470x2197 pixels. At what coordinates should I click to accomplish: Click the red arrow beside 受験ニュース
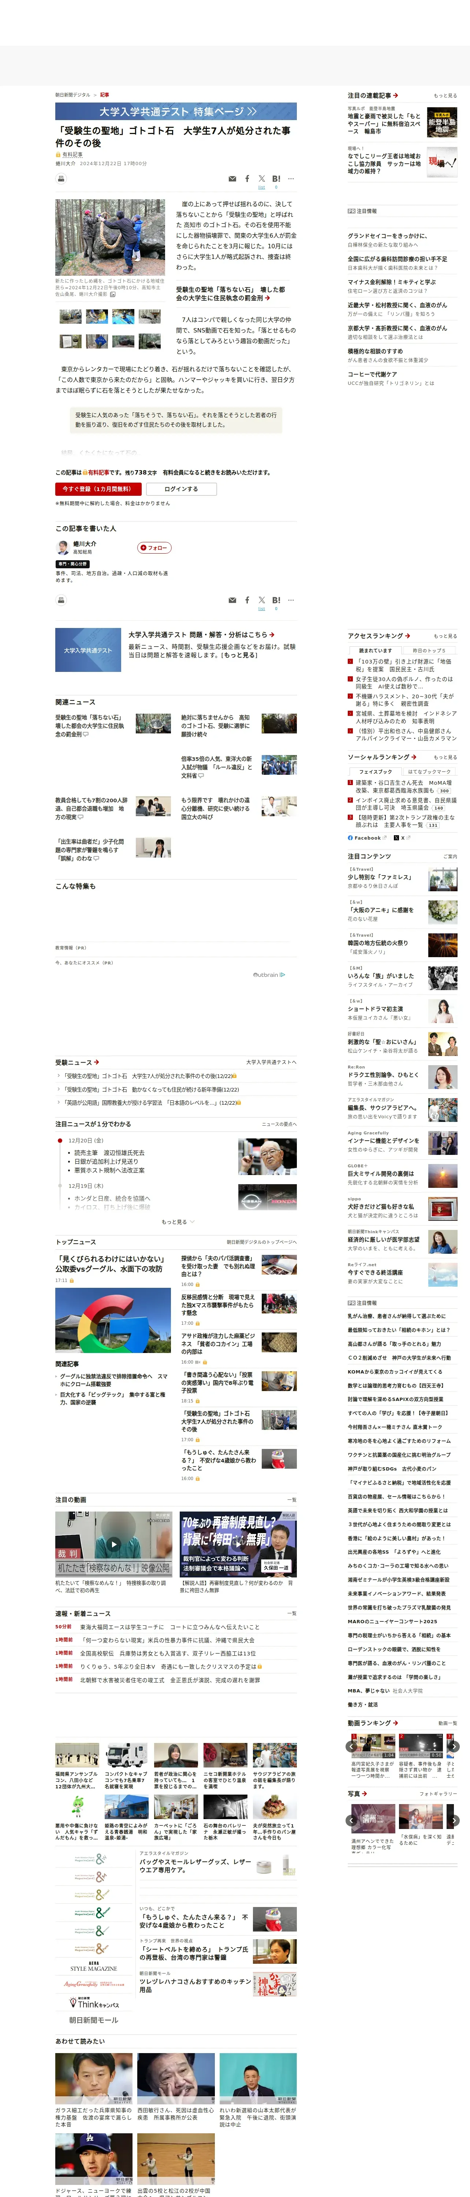tap(96, 1062)
